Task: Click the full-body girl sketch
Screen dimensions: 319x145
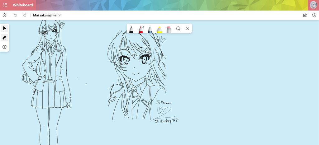Action: click(47, 82)
